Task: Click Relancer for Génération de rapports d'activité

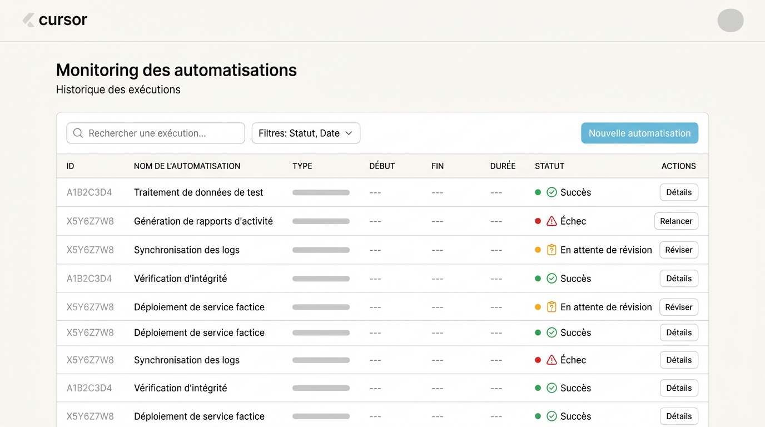Action: (x=676, y=221)
